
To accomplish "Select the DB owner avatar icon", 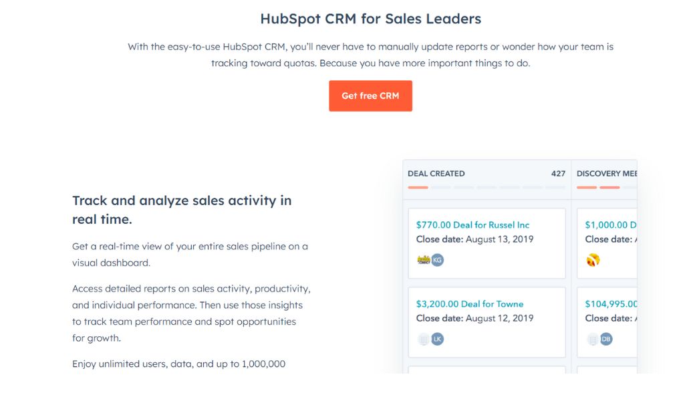I will point(606,339).
